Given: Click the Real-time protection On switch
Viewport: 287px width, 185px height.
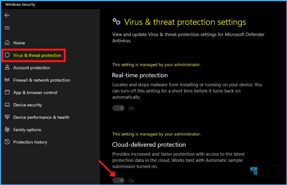Looking at the screenshot, I should click(x=118, y=108).
